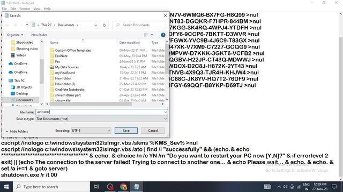Expand the File name history dropdown
This screenshot has height=192, width=343.
pos(166,112)
